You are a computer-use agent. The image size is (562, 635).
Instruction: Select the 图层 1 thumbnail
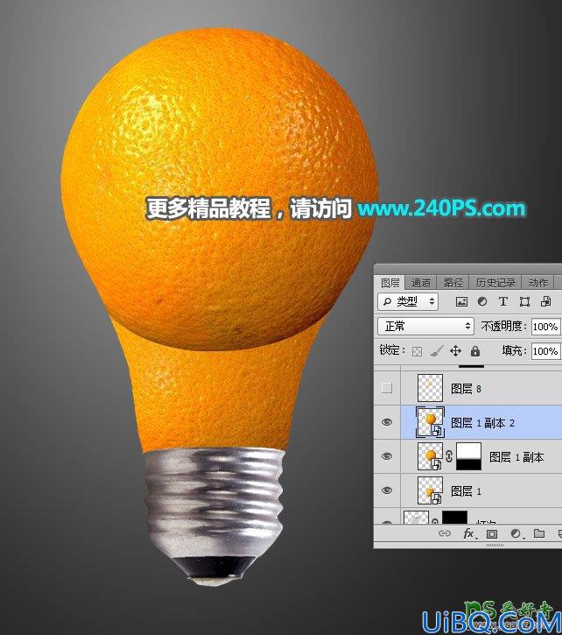click(x=430, y=490)
